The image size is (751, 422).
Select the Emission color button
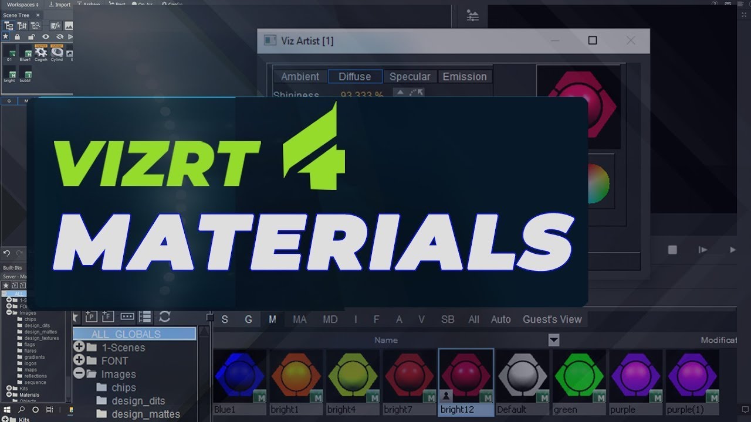465,77
